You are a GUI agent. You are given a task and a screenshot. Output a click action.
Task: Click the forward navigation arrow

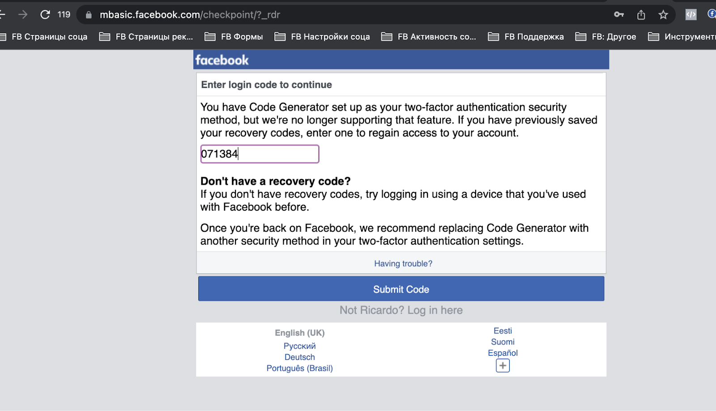click(x=23, y=15)
